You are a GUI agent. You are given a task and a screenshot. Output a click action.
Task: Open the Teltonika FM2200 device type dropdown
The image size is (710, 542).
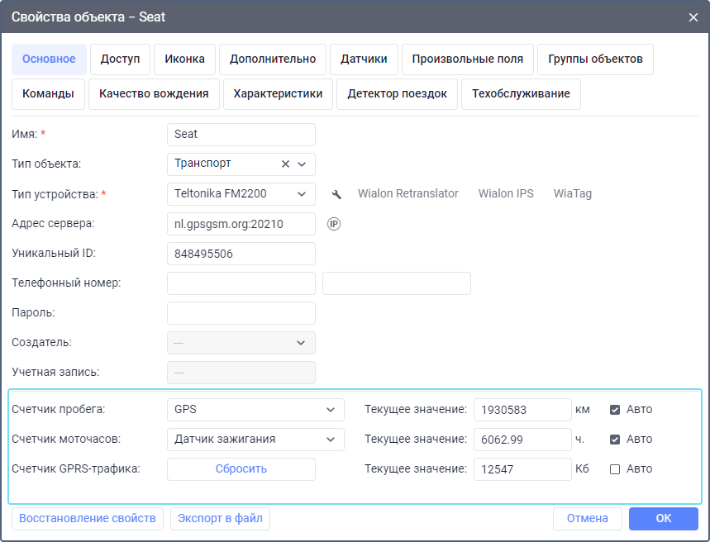pyautogui.click(x=241, y=194)
